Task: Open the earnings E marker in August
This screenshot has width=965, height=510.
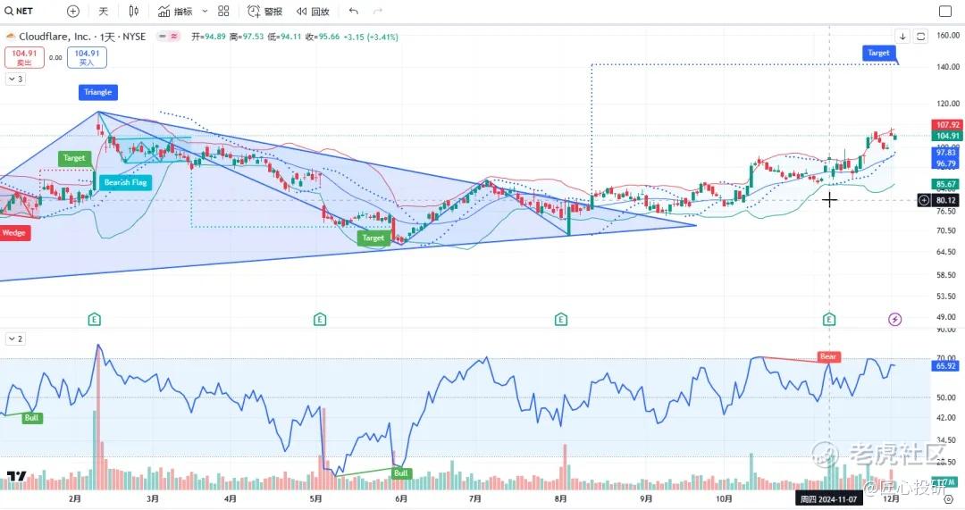Action: click(x=560, y=319)
